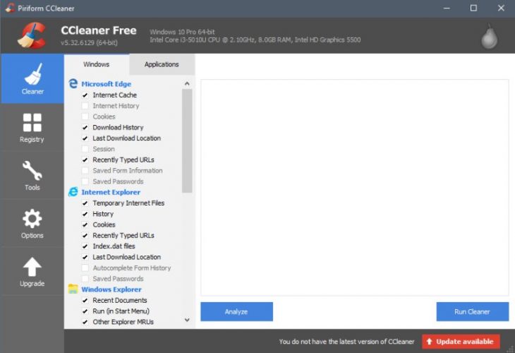515x353 pixels.
Task: Click the scroll up arrow of list
Action: (187, 83)
